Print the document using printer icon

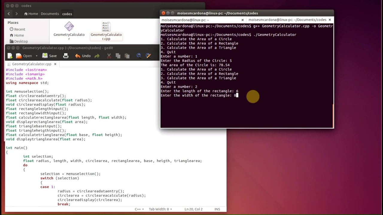[66, 56]
